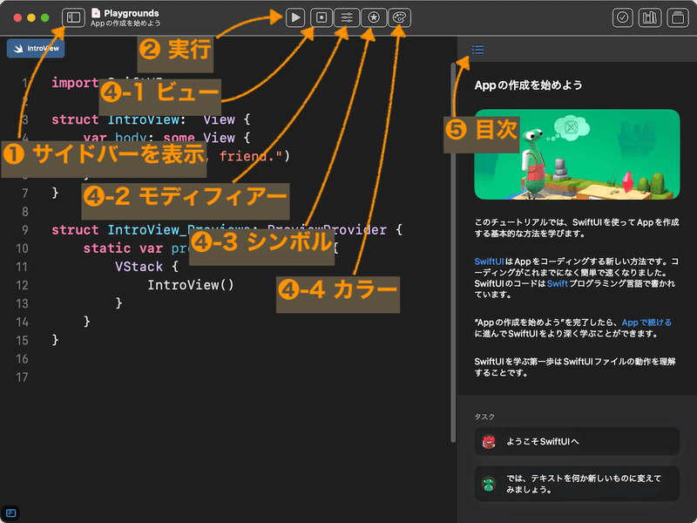
Task: Click the VStack keyword on line 11
Action: click(139, 267)
